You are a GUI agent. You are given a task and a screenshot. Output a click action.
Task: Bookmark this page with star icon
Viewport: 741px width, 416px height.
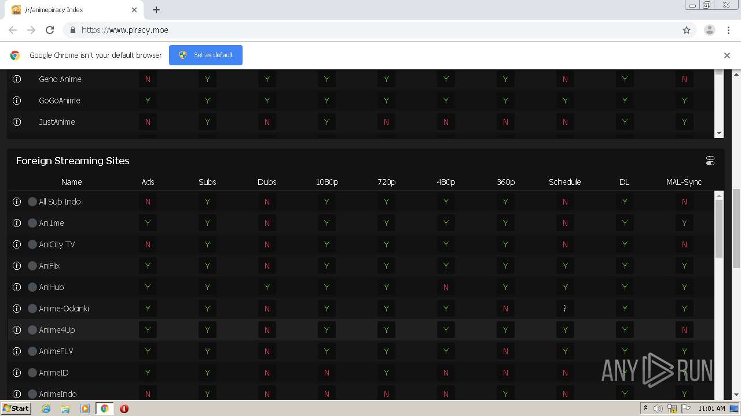pos(687,30)
